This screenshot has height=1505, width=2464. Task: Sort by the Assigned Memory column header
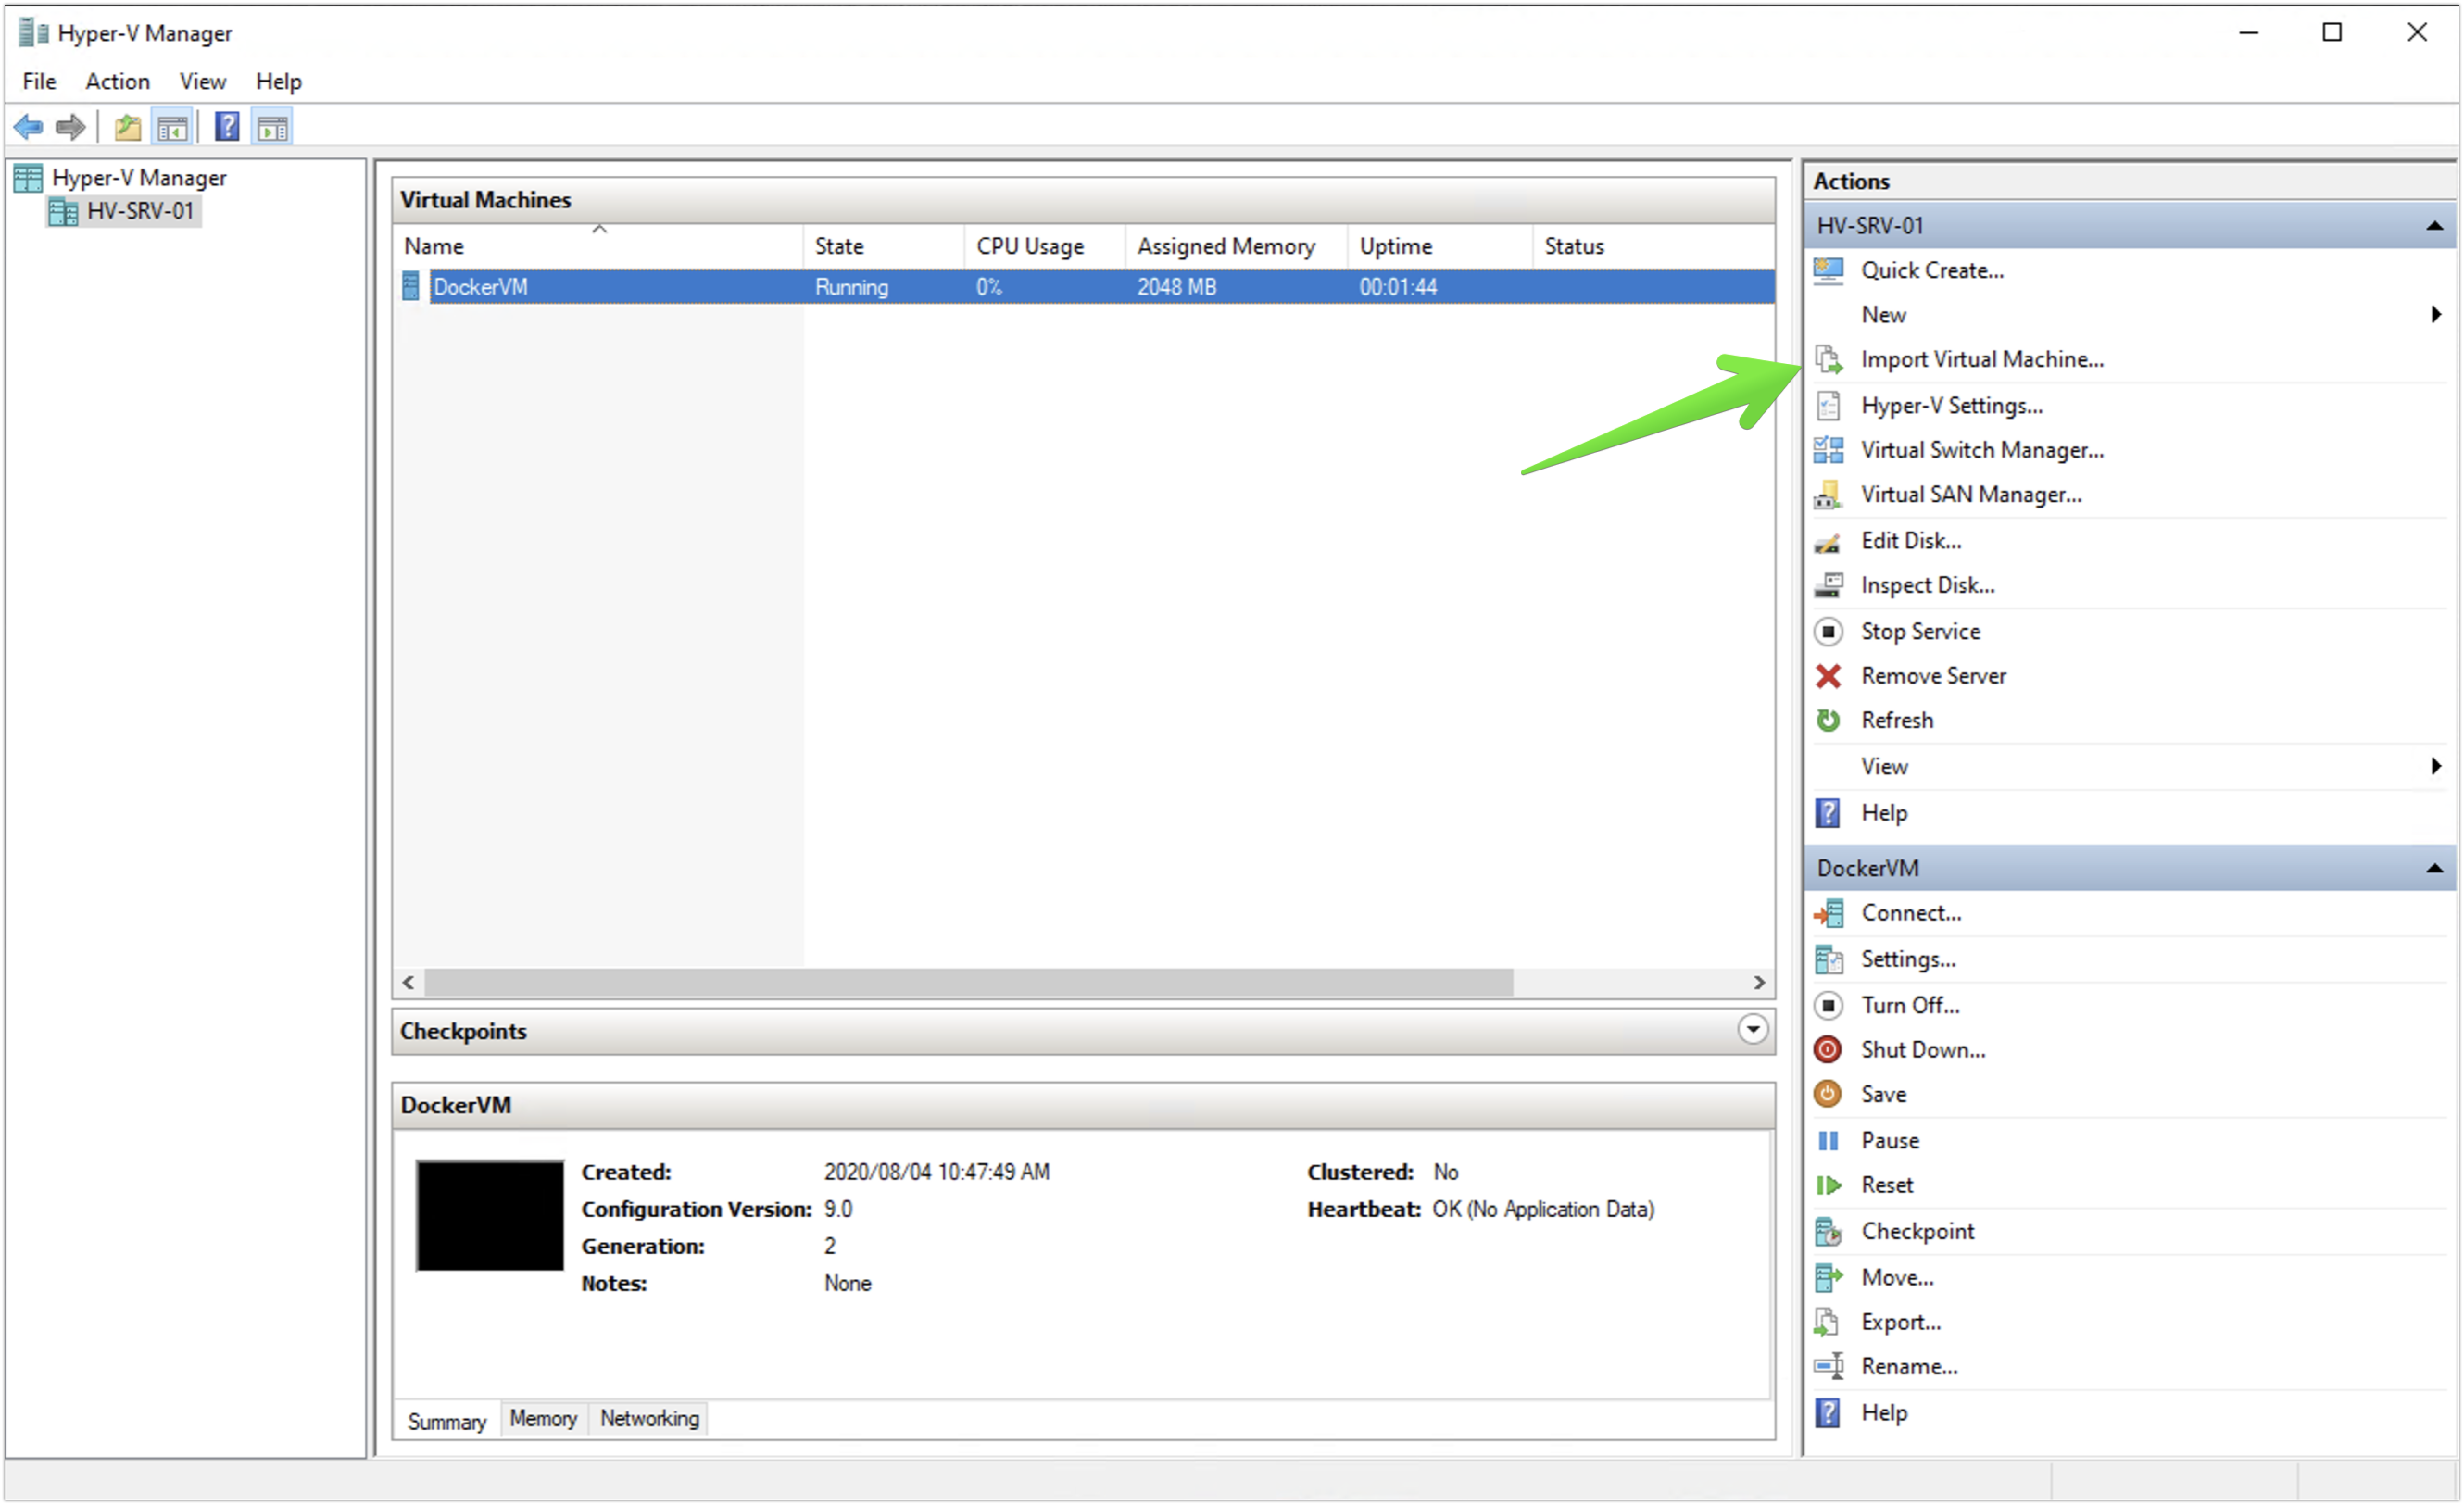click(x=1237, y=246)
